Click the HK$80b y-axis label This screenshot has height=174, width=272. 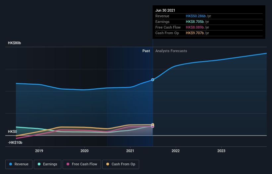coord(14,43)
